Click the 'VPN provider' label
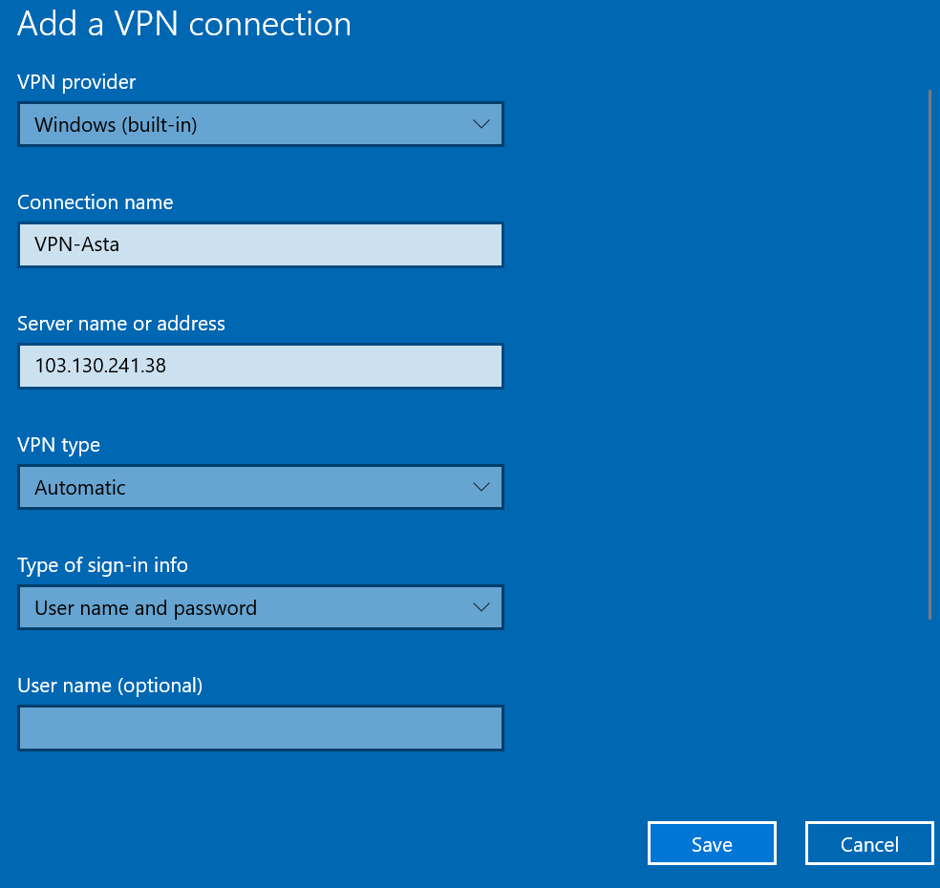The image size is (940, 888). 76,82
